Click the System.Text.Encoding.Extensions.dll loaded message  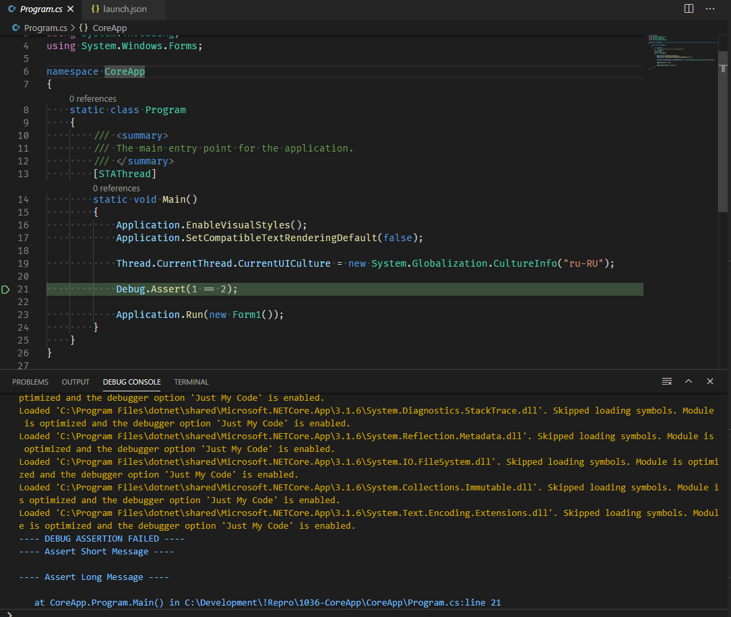[x=369, y=519]
